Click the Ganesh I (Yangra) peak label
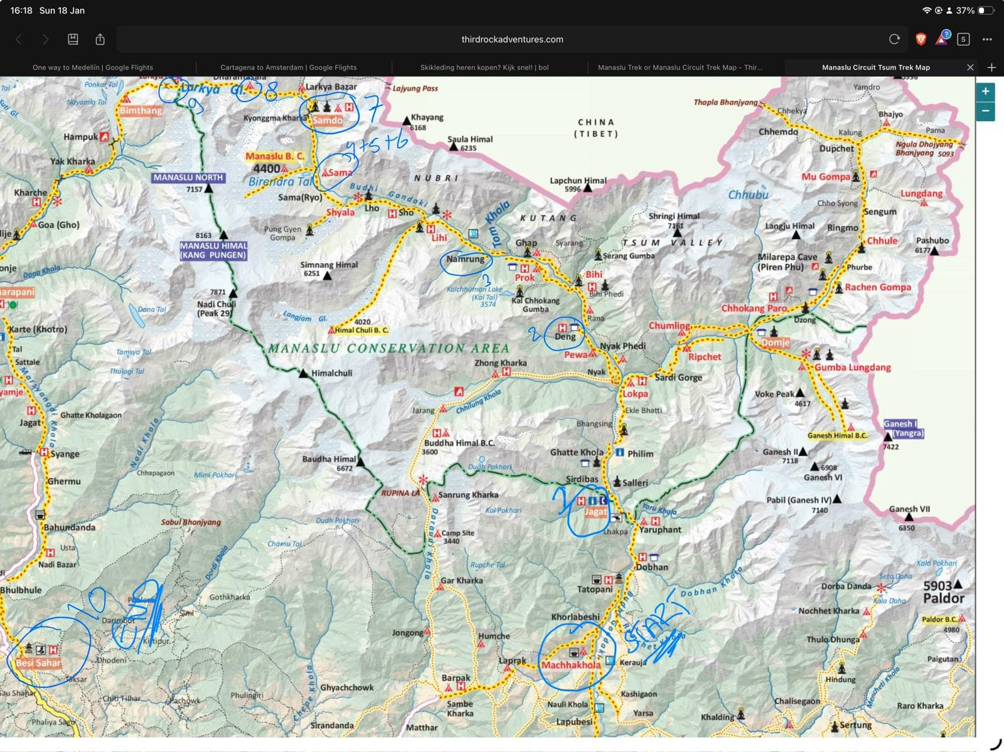The width and height of the screenshot is (1004, 752). (x=904, y=428)
